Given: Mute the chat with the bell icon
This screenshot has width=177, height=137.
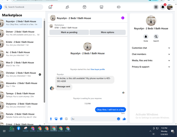Looking at the screenshot, I should click(x=146, y=37).
